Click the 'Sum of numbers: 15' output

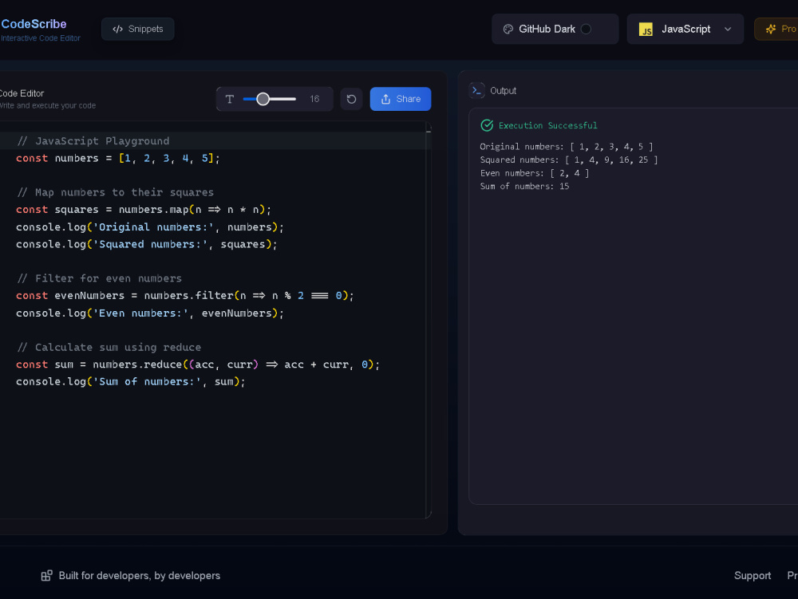525,186
